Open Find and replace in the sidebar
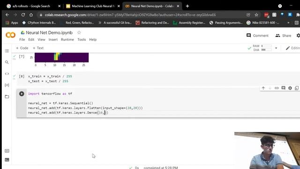 coord(7,62)
